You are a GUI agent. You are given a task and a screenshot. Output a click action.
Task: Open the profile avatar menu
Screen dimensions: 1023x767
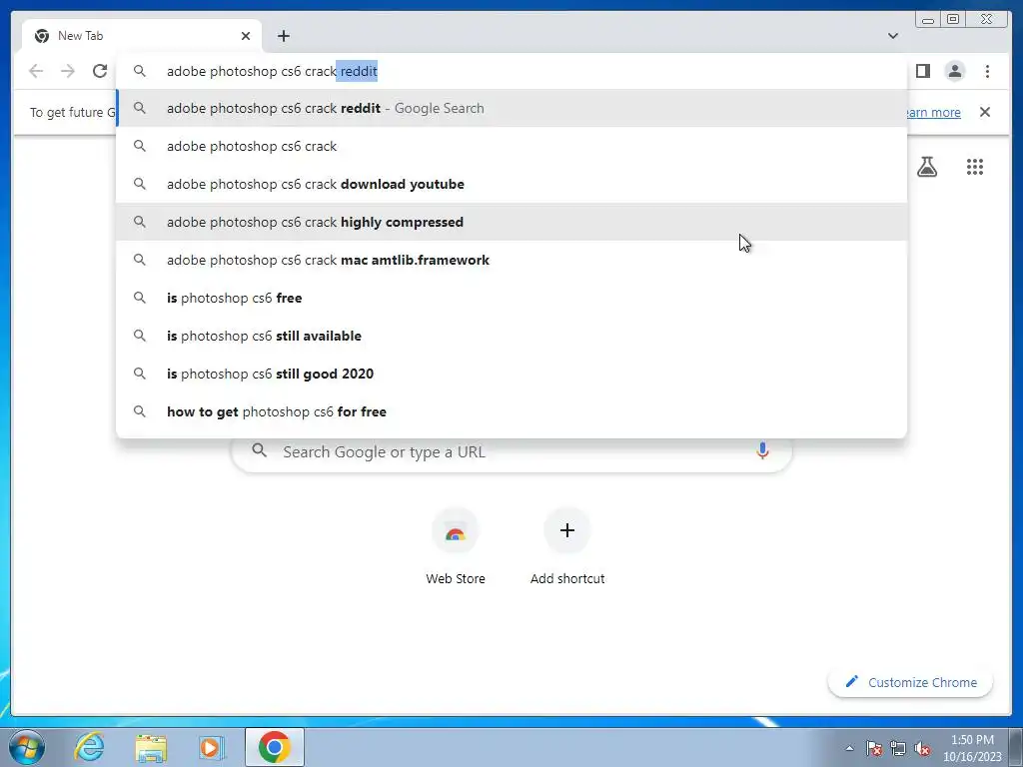pyautogui.click(x=954, y=71)
